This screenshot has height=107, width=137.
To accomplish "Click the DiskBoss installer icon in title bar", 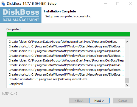I will 3,4.
